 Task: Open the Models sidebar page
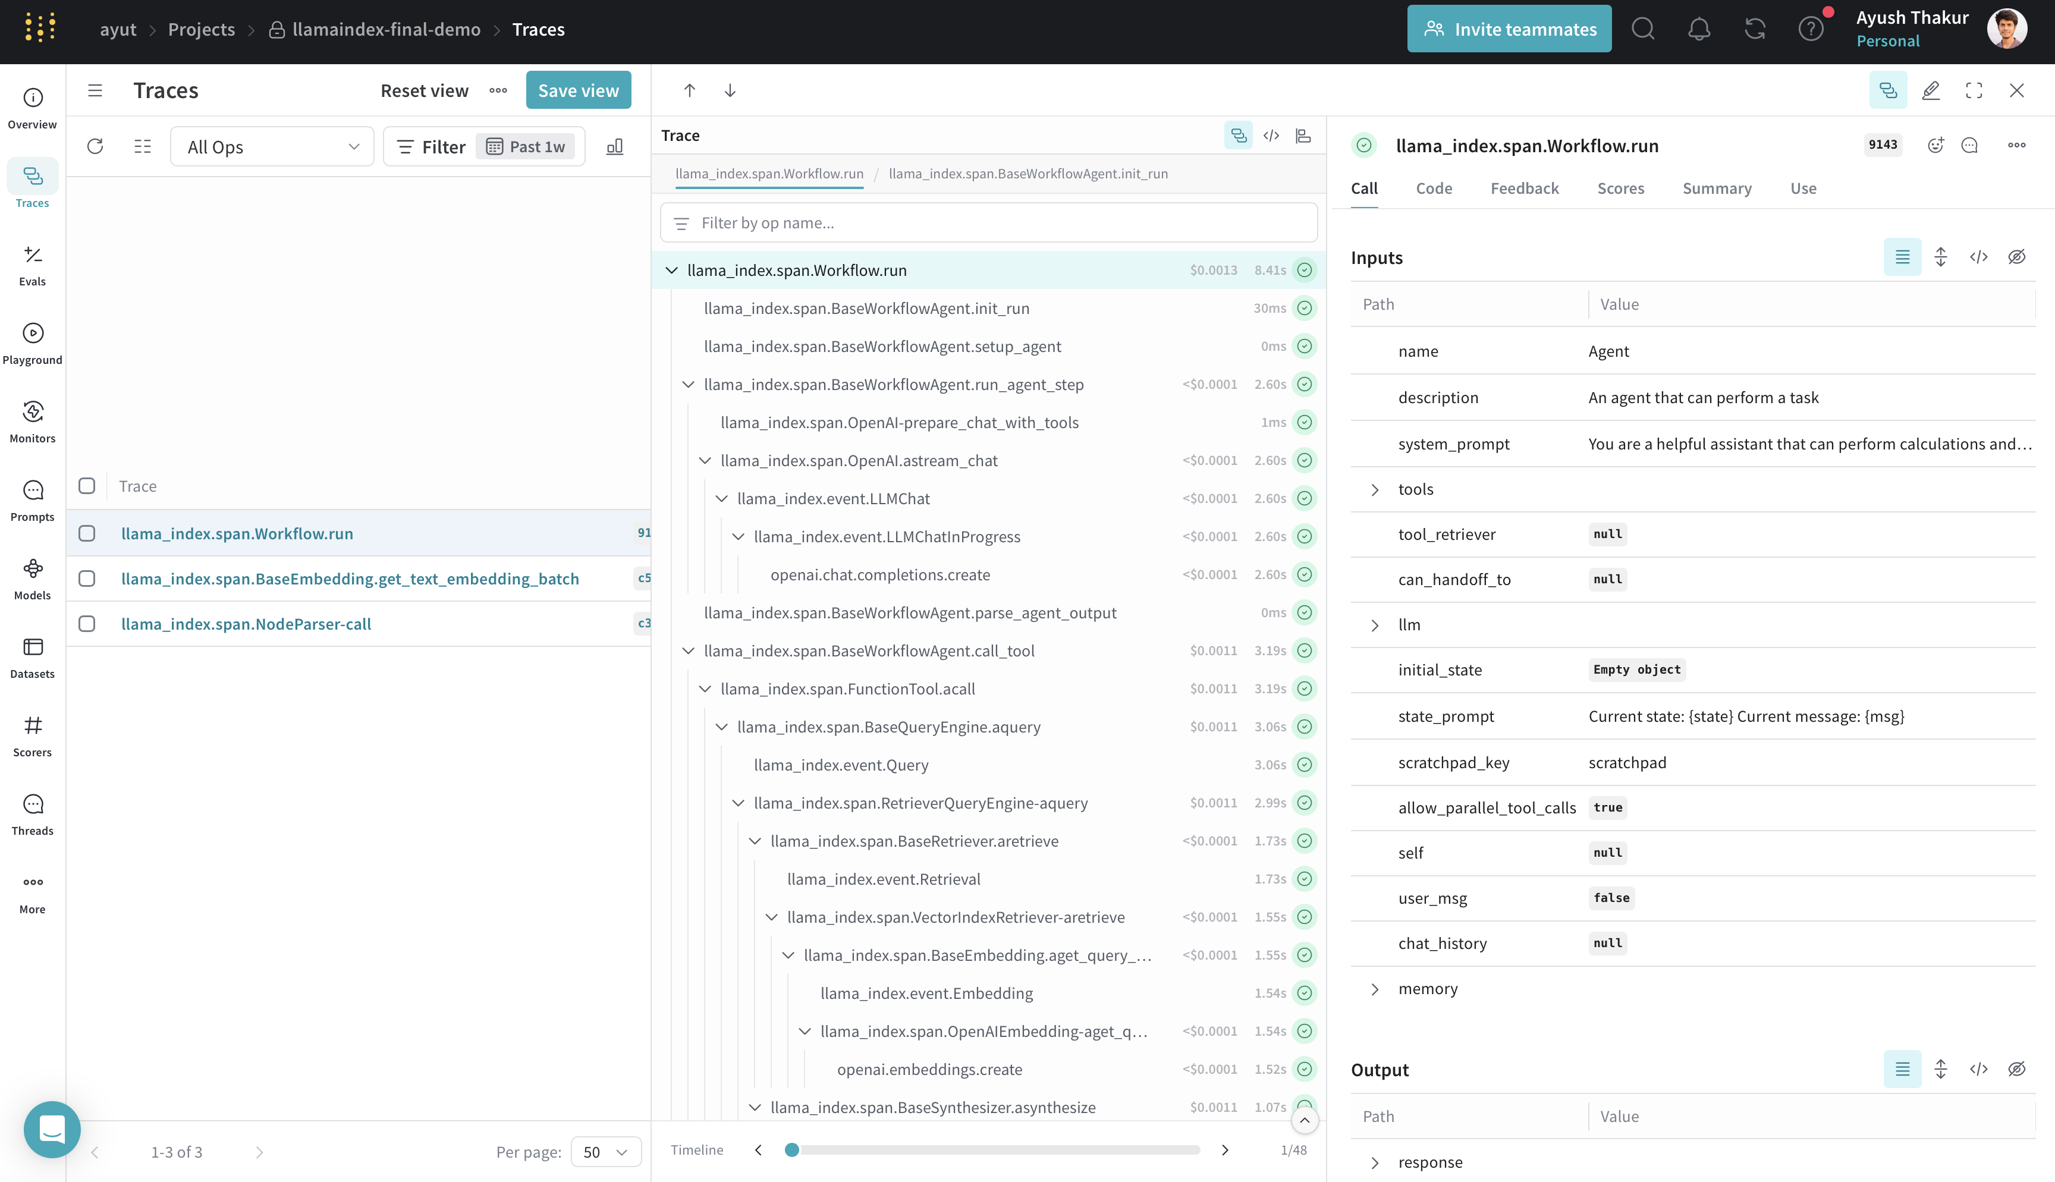click(x=33, y=580)
